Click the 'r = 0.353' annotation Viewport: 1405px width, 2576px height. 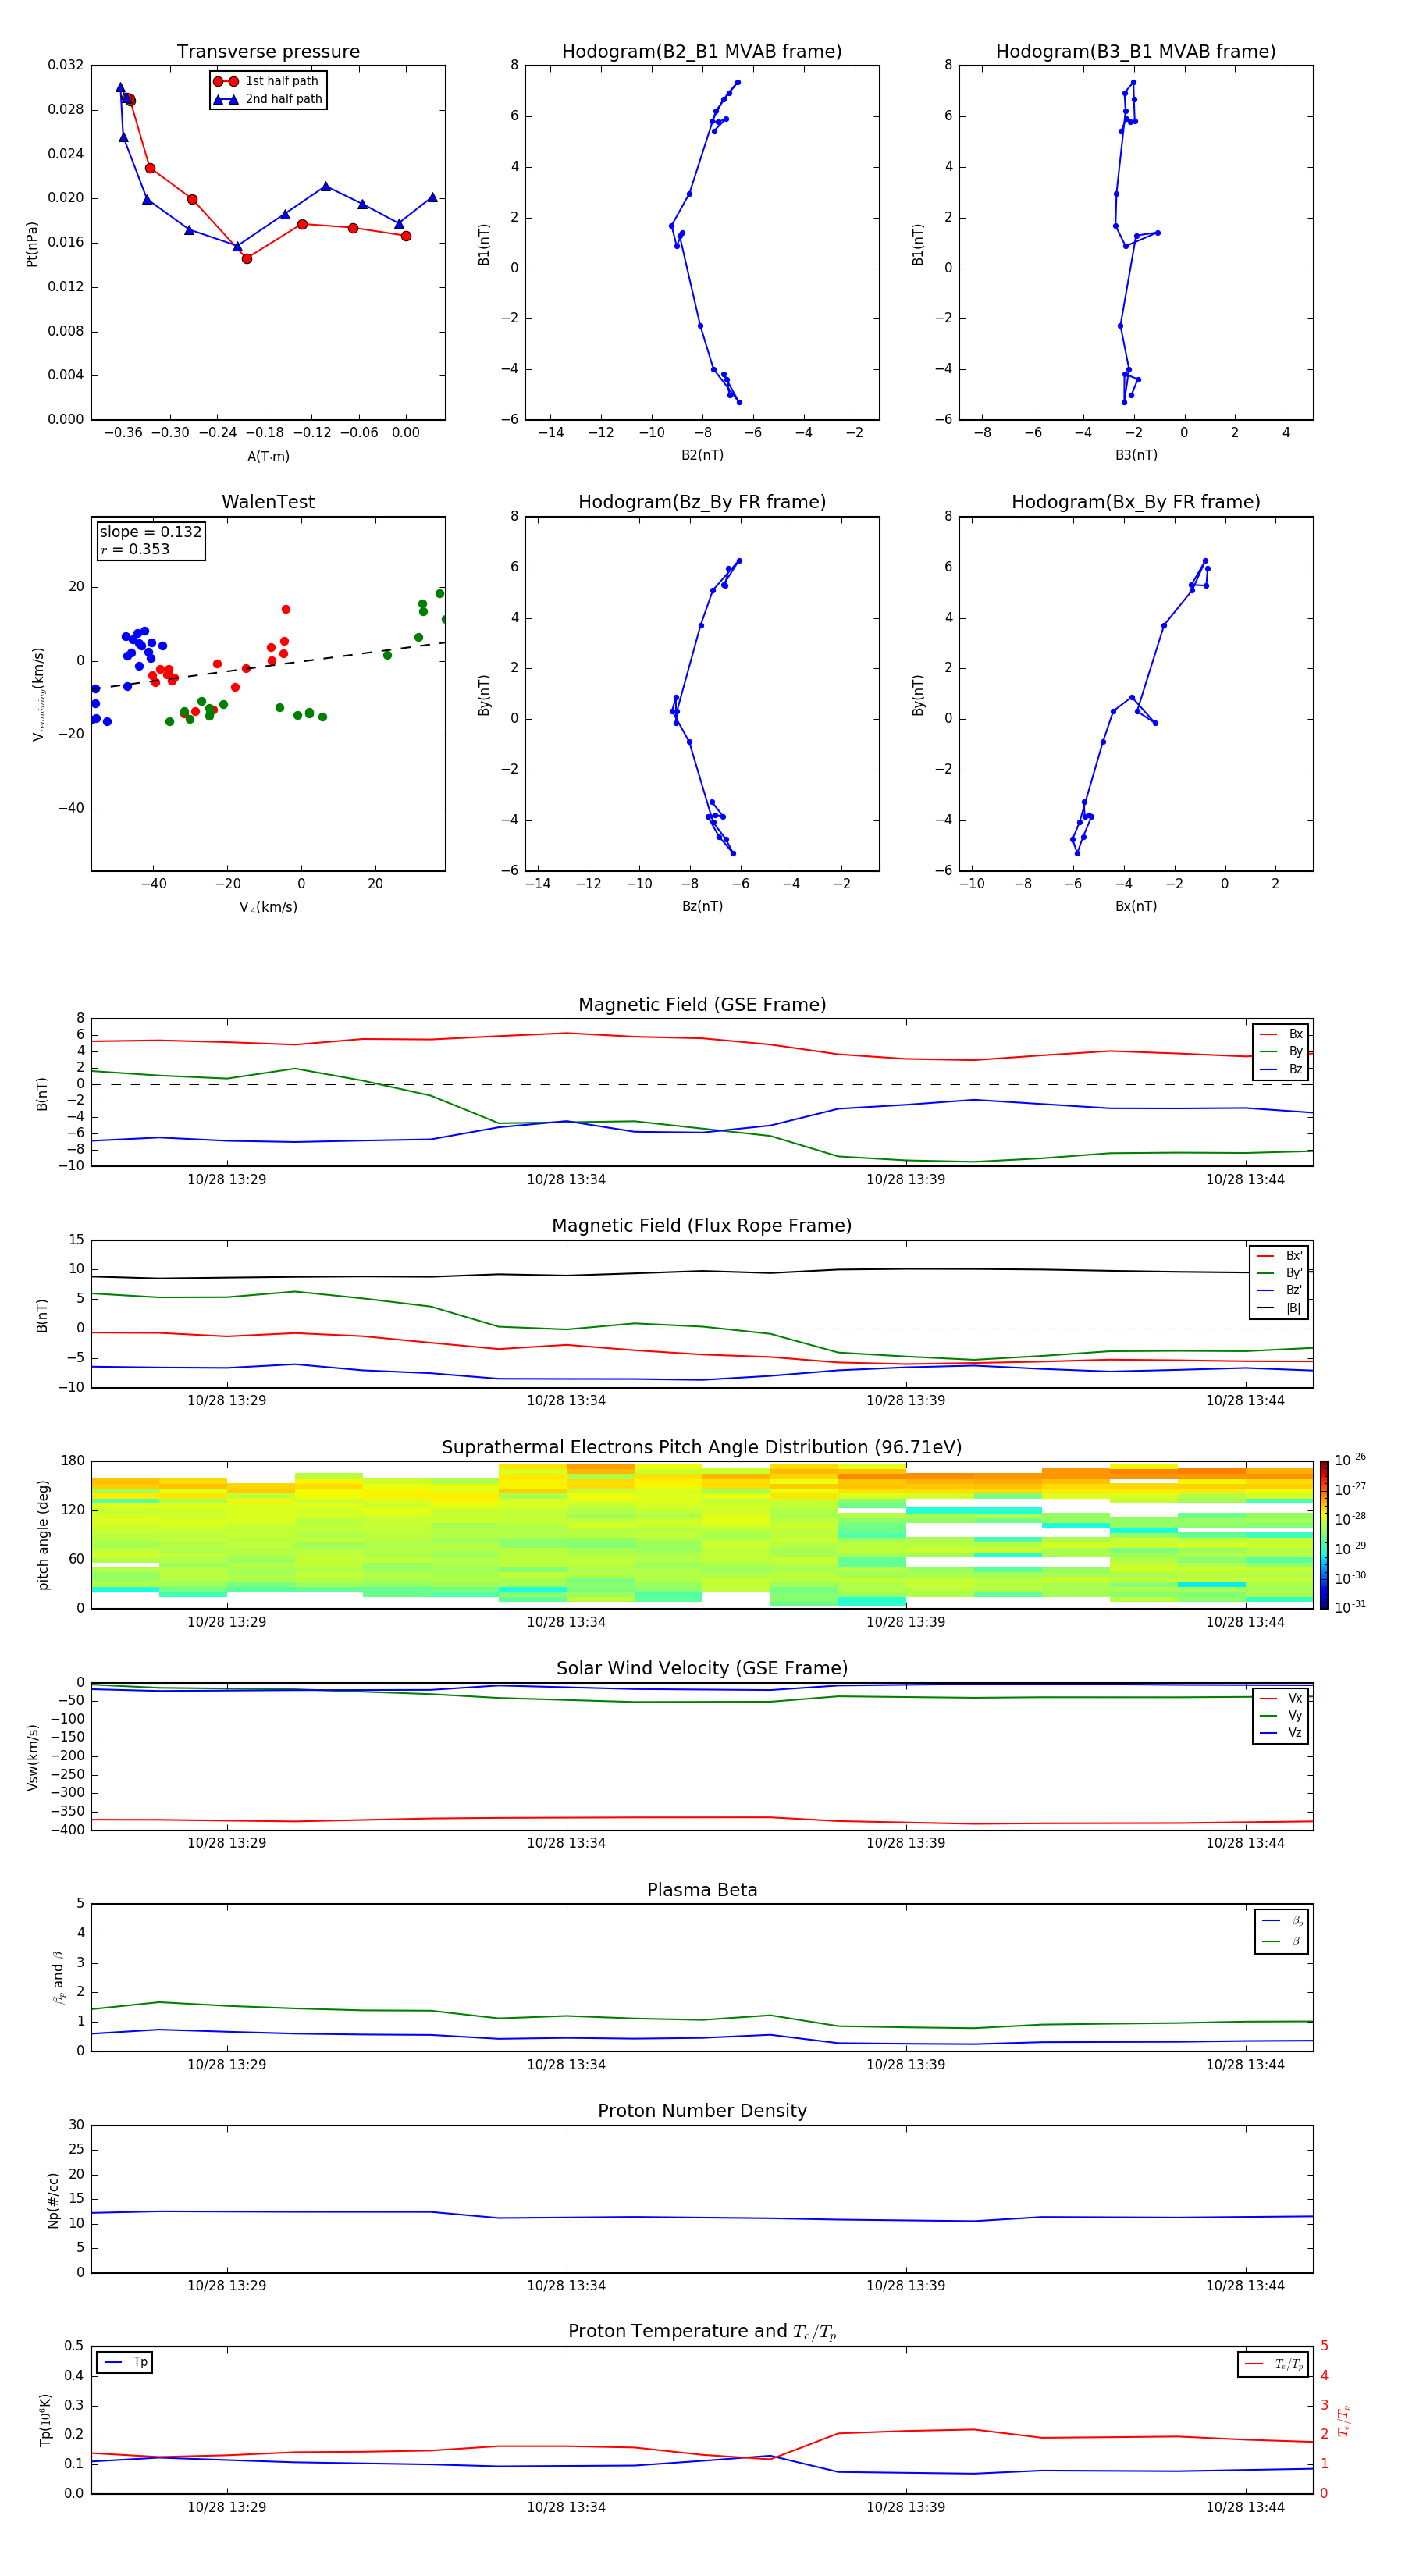pos(135,549)
